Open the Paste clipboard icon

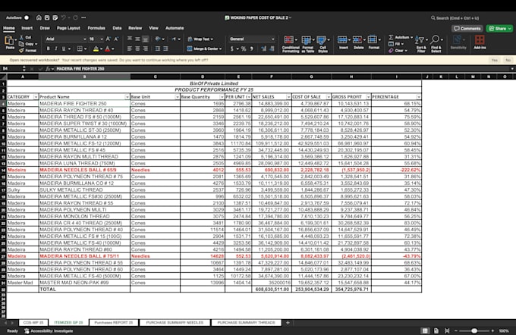click(x=9, y=41)
